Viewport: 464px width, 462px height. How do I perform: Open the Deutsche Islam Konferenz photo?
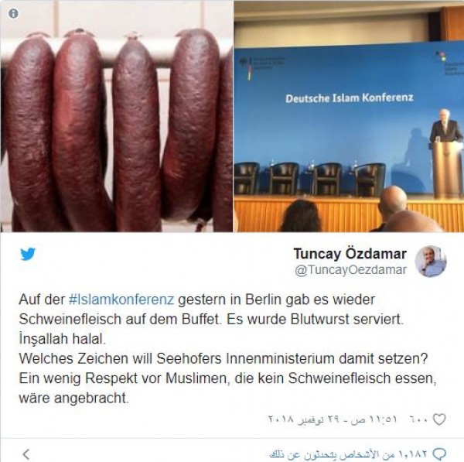pyautogui.click(x=349, y=116)
